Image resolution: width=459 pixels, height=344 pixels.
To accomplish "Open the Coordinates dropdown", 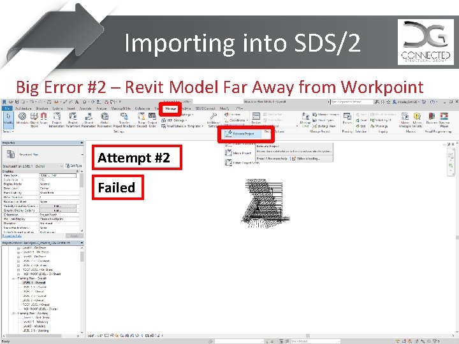I will 237,120.
